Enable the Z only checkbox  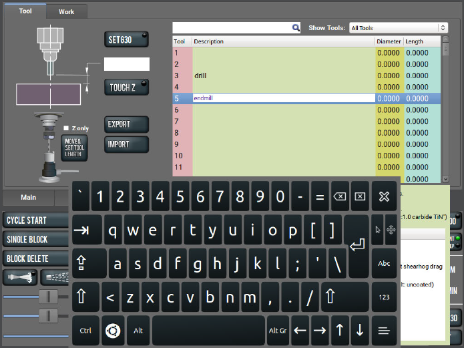coord(66,128)
